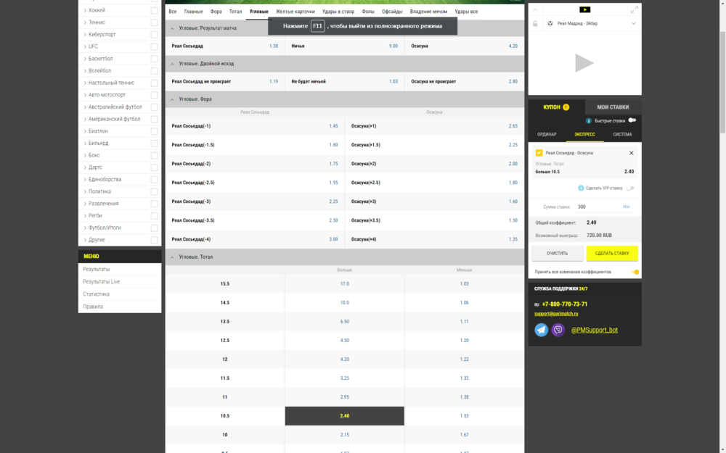This screenshot has height=453, width=726.
Task: Click the Сделать ставку button
Action: tap(611, 253)
